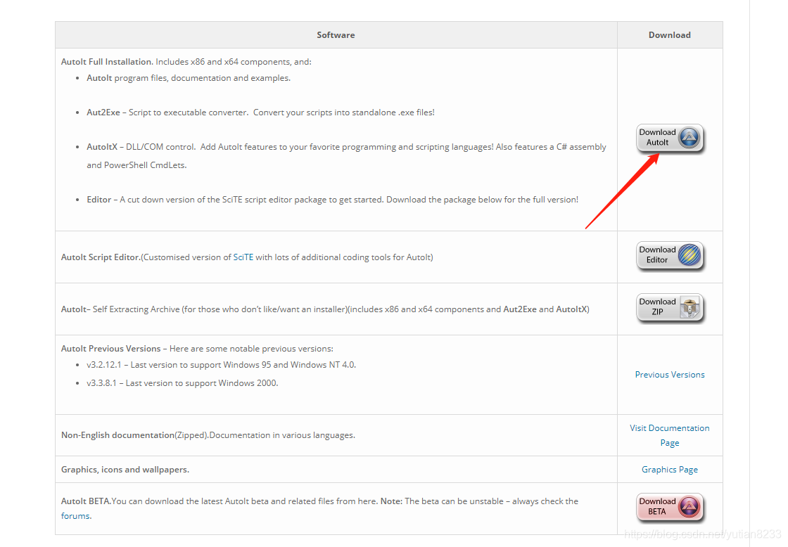Viewport: 788px width, 547px height.
Task: Open the Visit Documentation Page link
Action: coord(669,435)
